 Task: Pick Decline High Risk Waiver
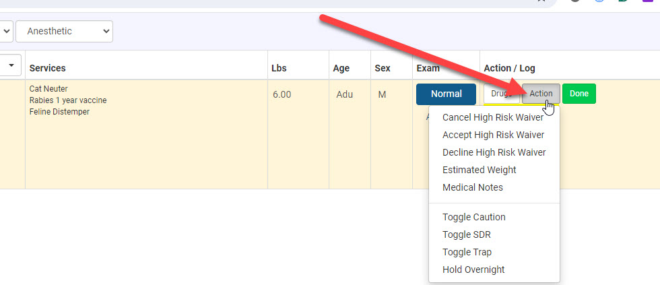coord(494,152)
